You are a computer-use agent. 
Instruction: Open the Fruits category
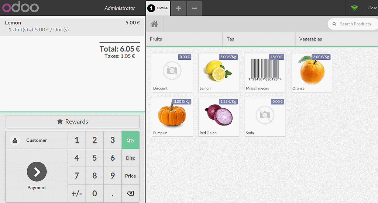pyautogui.click(x=184, y=39)
